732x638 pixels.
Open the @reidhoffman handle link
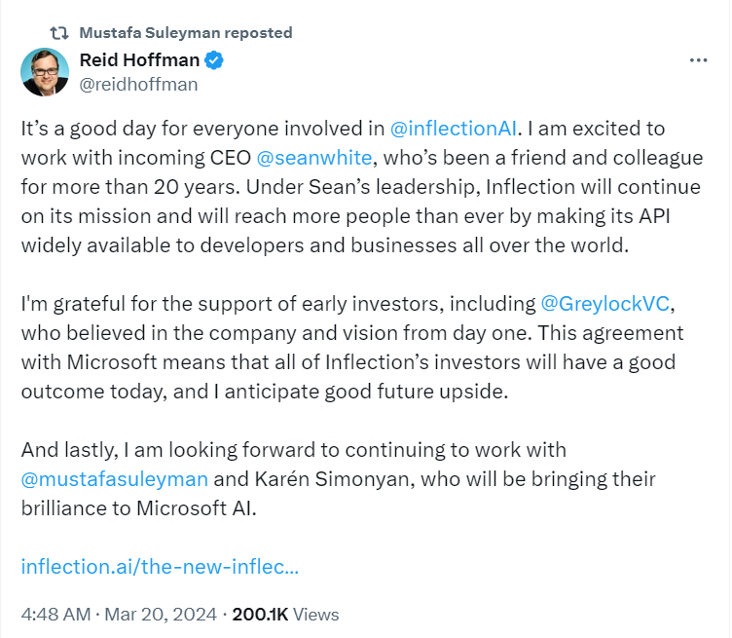pyautogui.click(x=138, y=84)
